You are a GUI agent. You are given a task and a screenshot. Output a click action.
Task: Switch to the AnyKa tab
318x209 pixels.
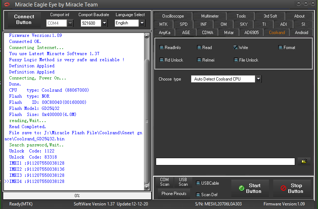pyautogui.click(x=164, y=33)
